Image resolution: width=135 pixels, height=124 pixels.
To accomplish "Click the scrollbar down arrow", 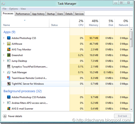I will 131,109.
